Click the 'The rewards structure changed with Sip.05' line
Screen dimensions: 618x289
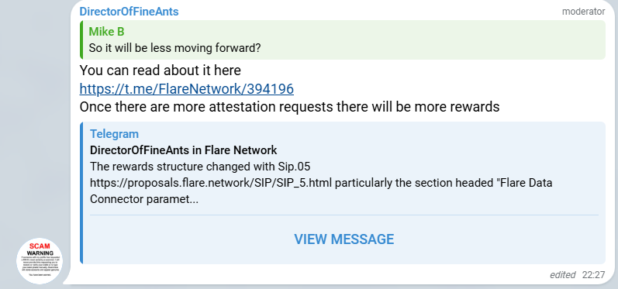click(200, 167)
